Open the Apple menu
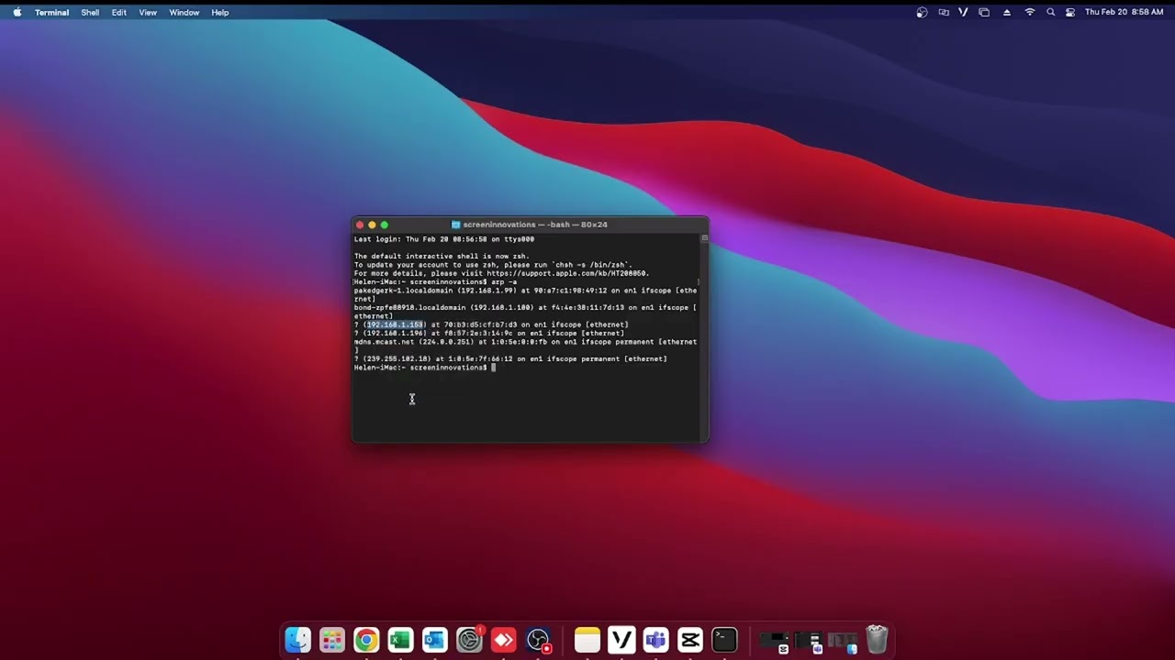Viewport: 1175px width, 660px height. coord(17,12)
